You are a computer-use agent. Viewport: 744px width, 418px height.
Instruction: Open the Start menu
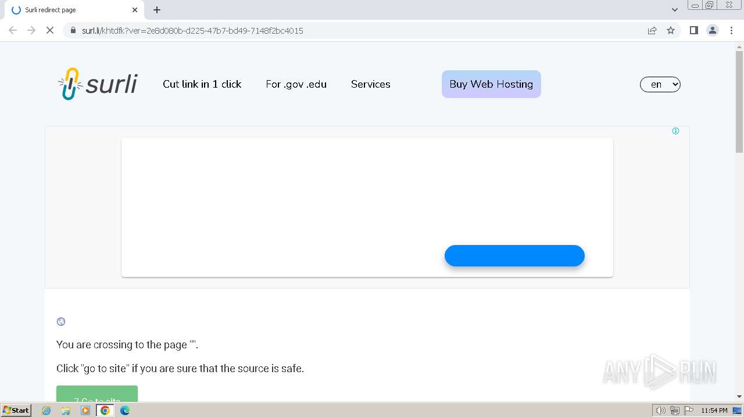[x=16, y=410]
